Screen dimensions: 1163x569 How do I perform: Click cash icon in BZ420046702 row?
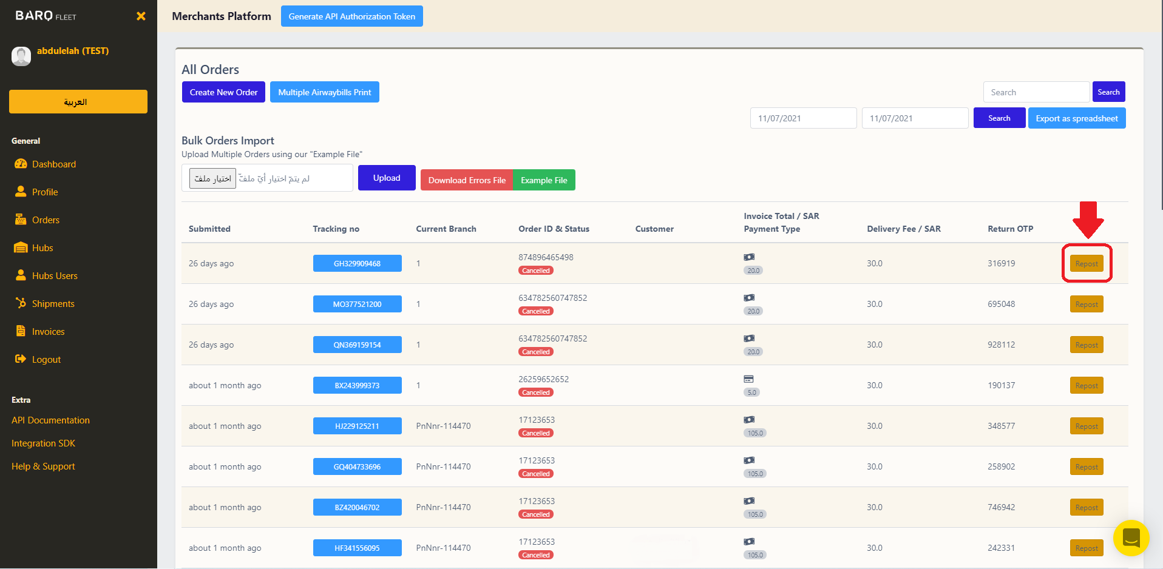click(749, 501)
